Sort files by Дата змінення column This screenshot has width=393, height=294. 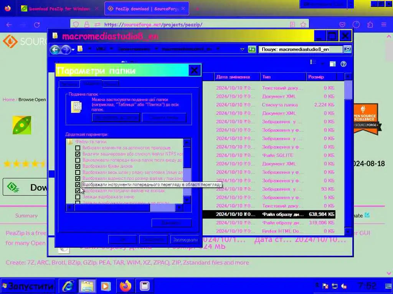(x=237, y=77)
